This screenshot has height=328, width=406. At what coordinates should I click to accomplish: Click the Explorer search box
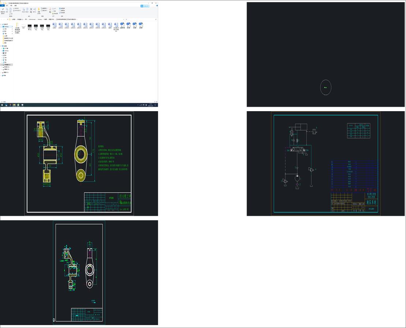(142, 19)
